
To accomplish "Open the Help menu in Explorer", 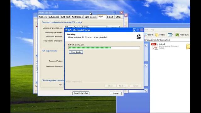I will [152, 30].
